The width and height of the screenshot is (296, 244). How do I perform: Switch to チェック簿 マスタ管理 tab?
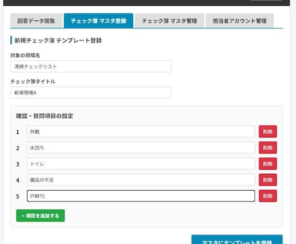click(169, 21)
